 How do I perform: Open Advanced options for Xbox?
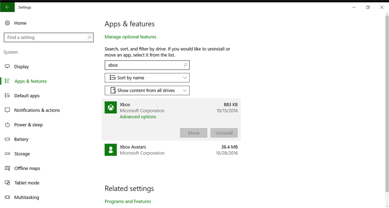pos(138,117)
